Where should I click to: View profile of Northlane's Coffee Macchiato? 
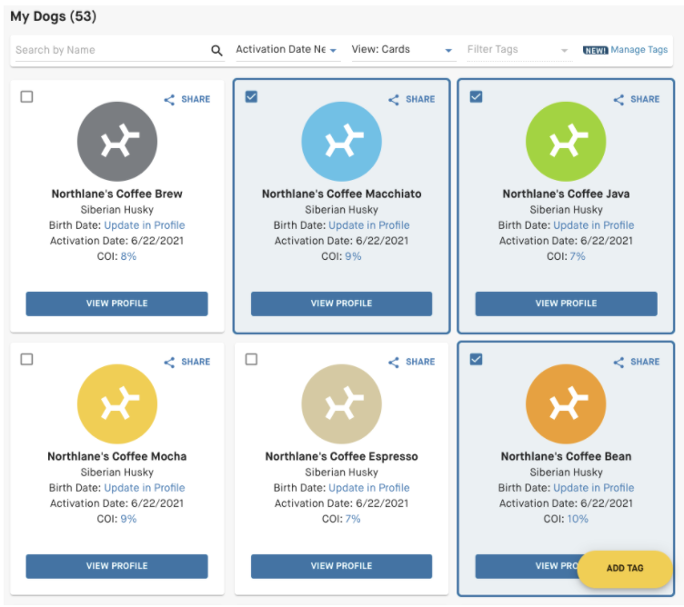(x=341, y=303)
